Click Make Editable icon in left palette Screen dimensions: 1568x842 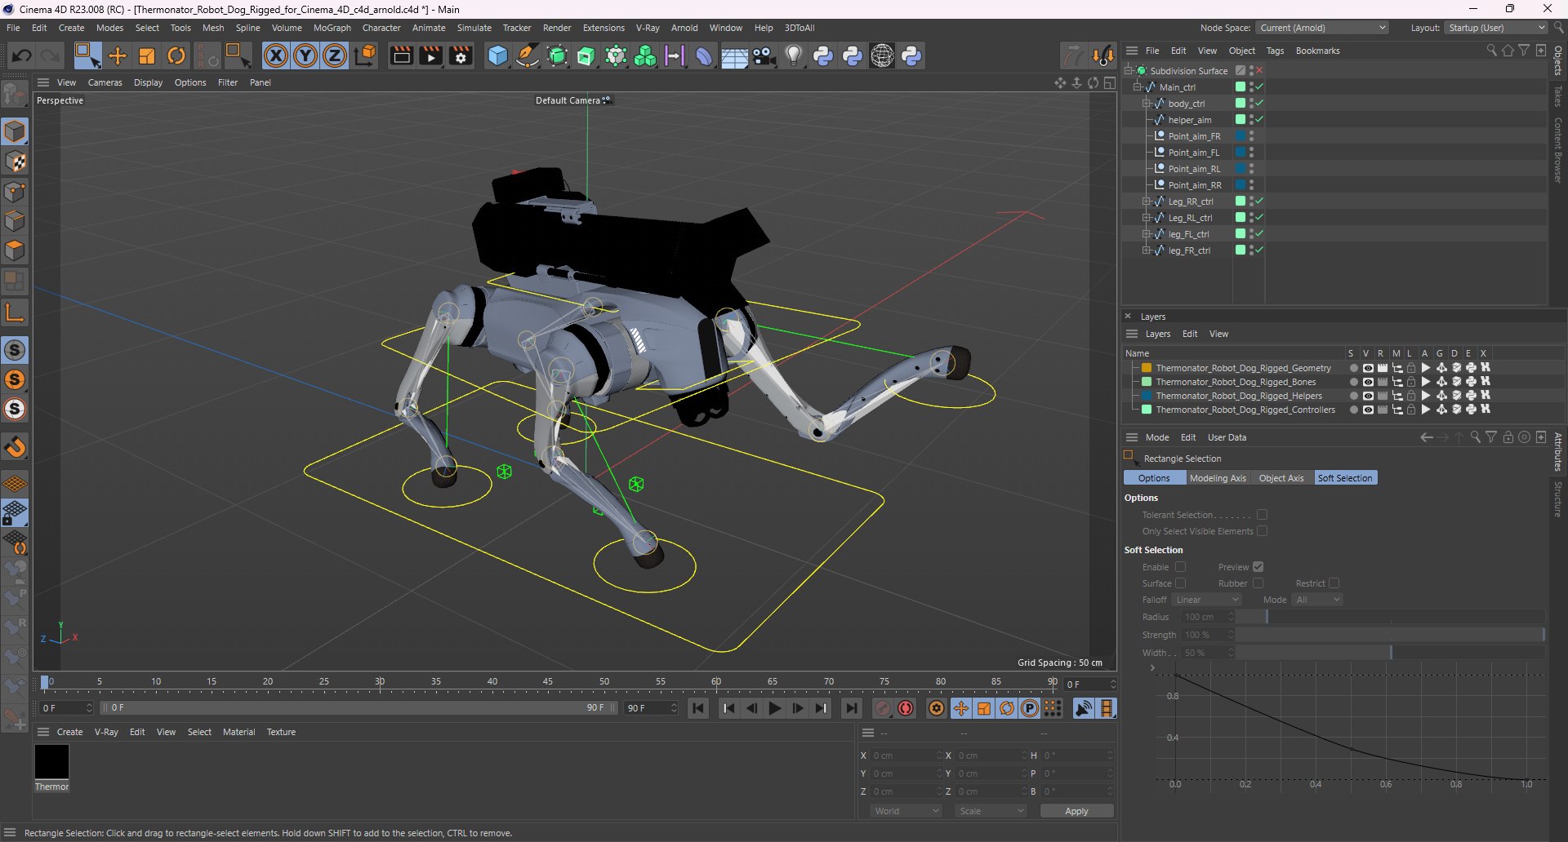coord(15,95)
